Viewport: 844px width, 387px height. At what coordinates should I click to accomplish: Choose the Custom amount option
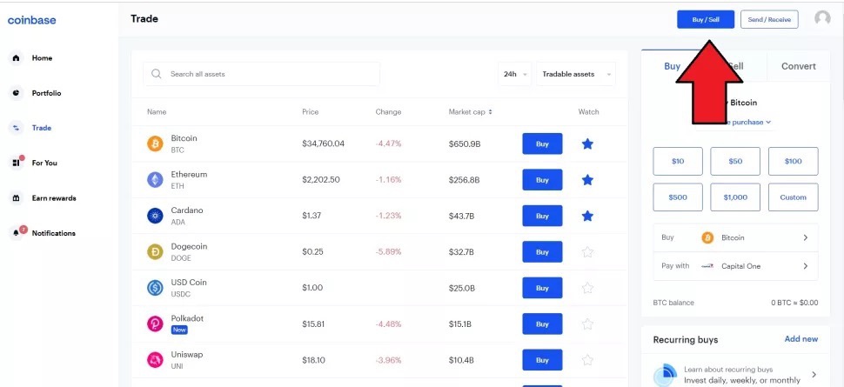pos(793,197)
